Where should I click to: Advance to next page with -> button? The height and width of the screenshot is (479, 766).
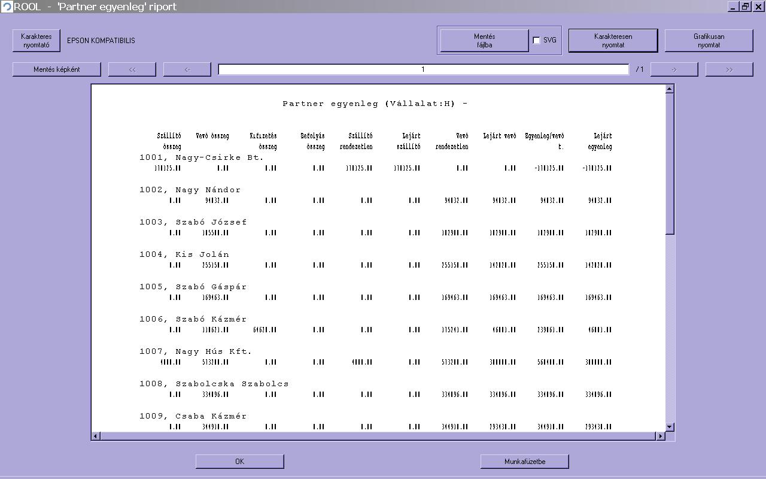point(674,69)
